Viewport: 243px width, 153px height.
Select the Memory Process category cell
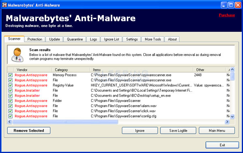(65, 75)
